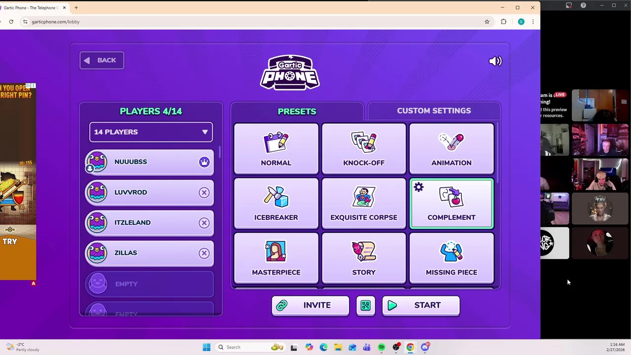Screen dimensions: 631x355
Task: Start the game
Action: [x=421, y=306]
